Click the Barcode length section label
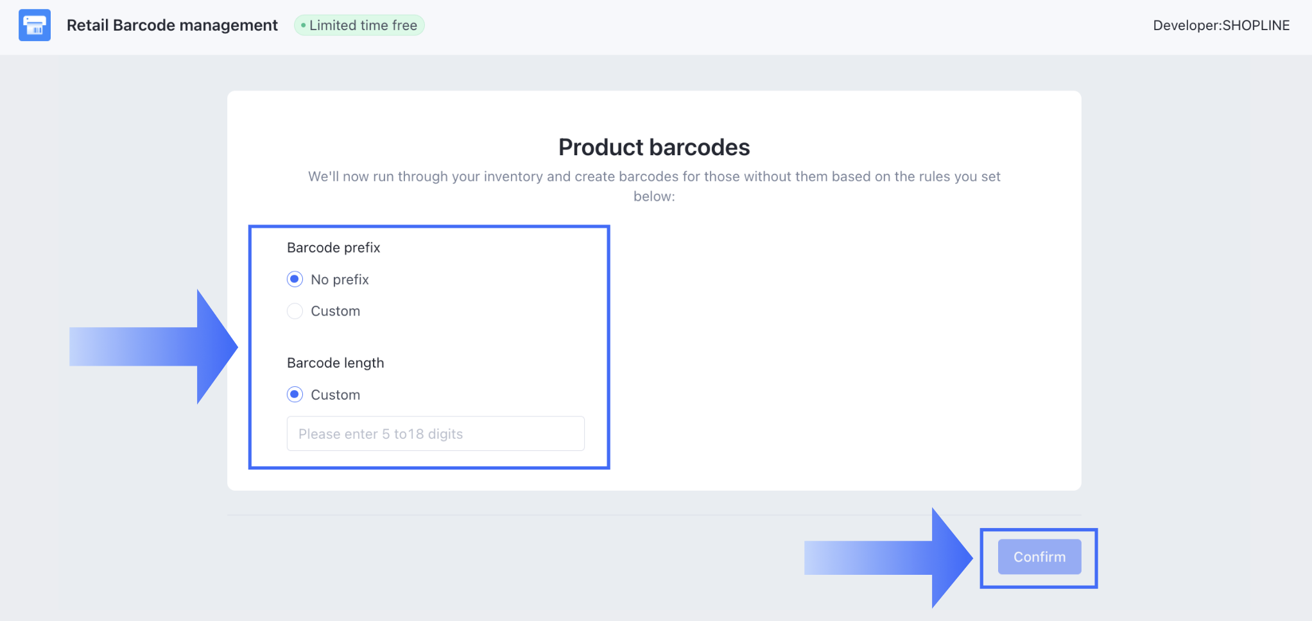 coord(335,363)
